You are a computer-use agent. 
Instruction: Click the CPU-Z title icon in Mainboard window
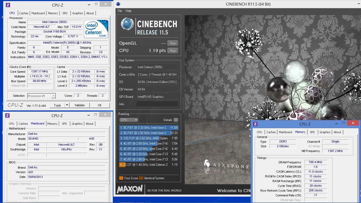click(8, 116)
